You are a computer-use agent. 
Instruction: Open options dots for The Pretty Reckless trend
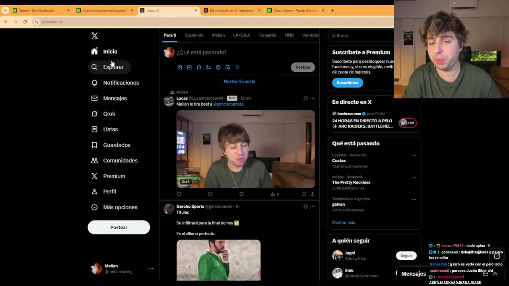click(x=414, y=178)
